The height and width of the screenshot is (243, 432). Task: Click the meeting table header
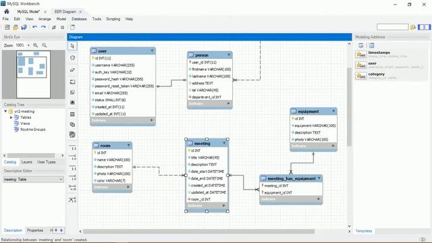(207, 143)
